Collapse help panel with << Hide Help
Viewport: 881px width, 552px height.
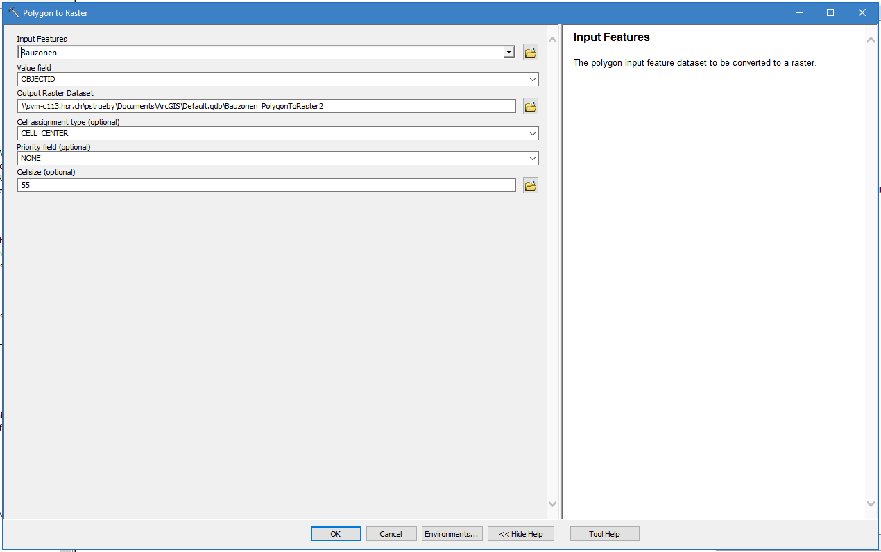(521, 533)
